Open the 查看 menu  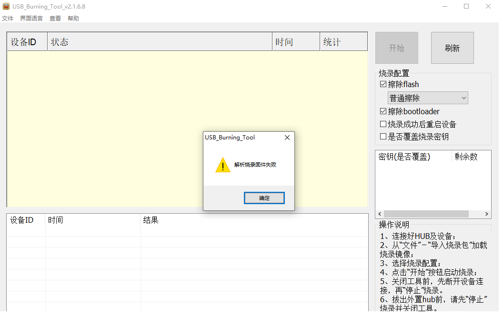[55, 18]
